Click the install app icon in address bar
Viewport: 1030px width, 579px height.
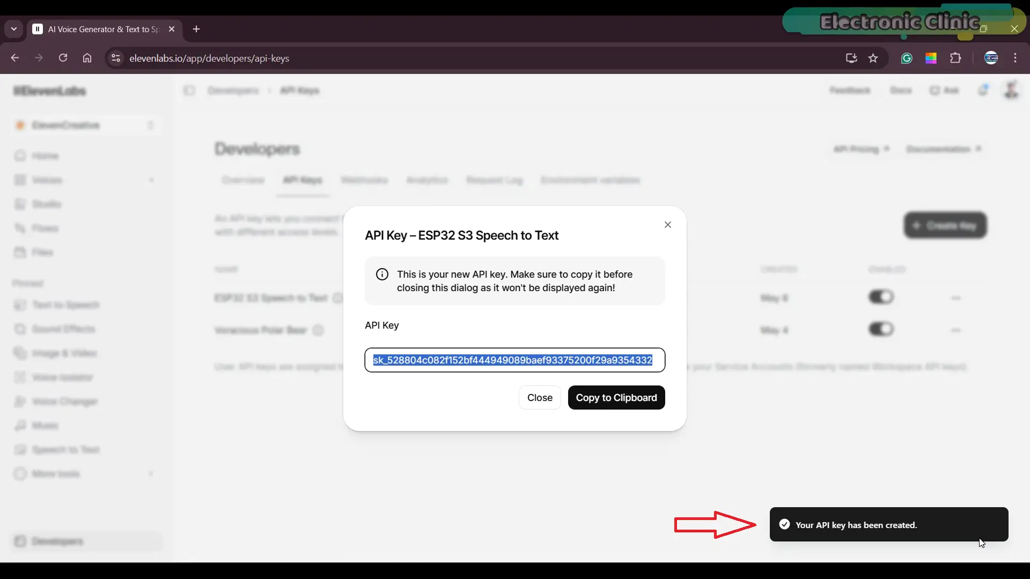(x=851, y=58)
